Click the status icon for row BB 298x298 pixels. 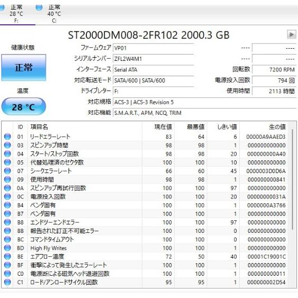7,231
